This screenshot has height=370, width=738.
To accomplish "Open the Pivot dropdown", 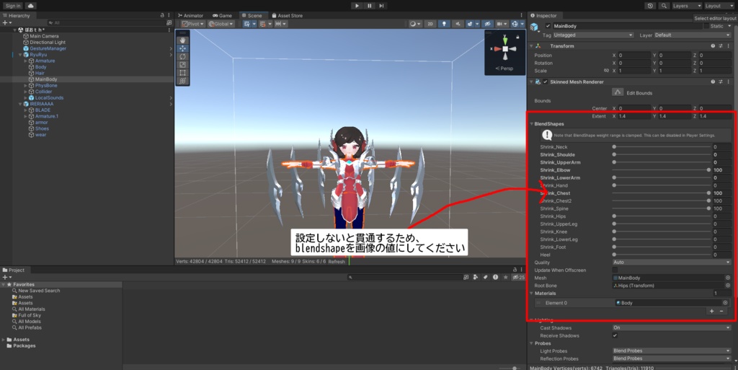I will pyautogui.click(x=193, y=24).
